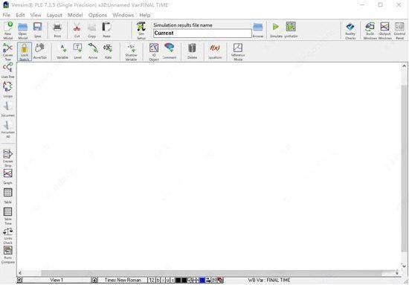
Task: Open the Edit menu
Action: pyautogui.click(x=20, y=15)
